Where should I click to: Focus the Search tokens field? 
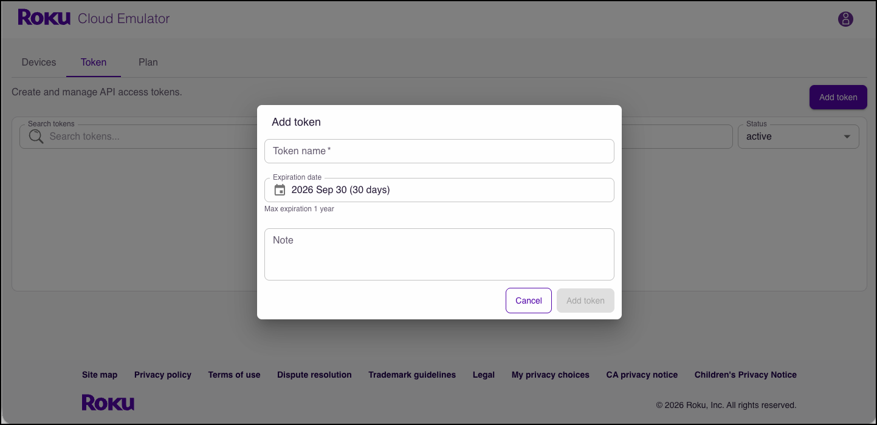[x=376, y=137]
